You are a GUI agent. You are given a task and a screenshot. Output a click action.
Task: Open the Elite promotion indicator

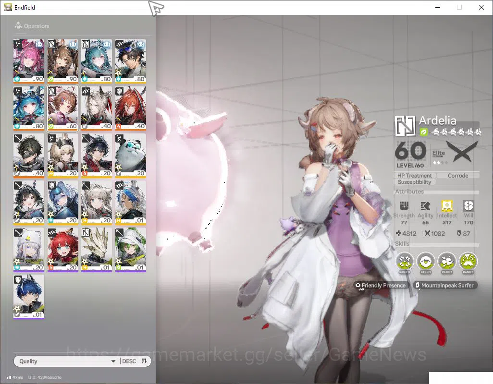(x=439, y=156)
